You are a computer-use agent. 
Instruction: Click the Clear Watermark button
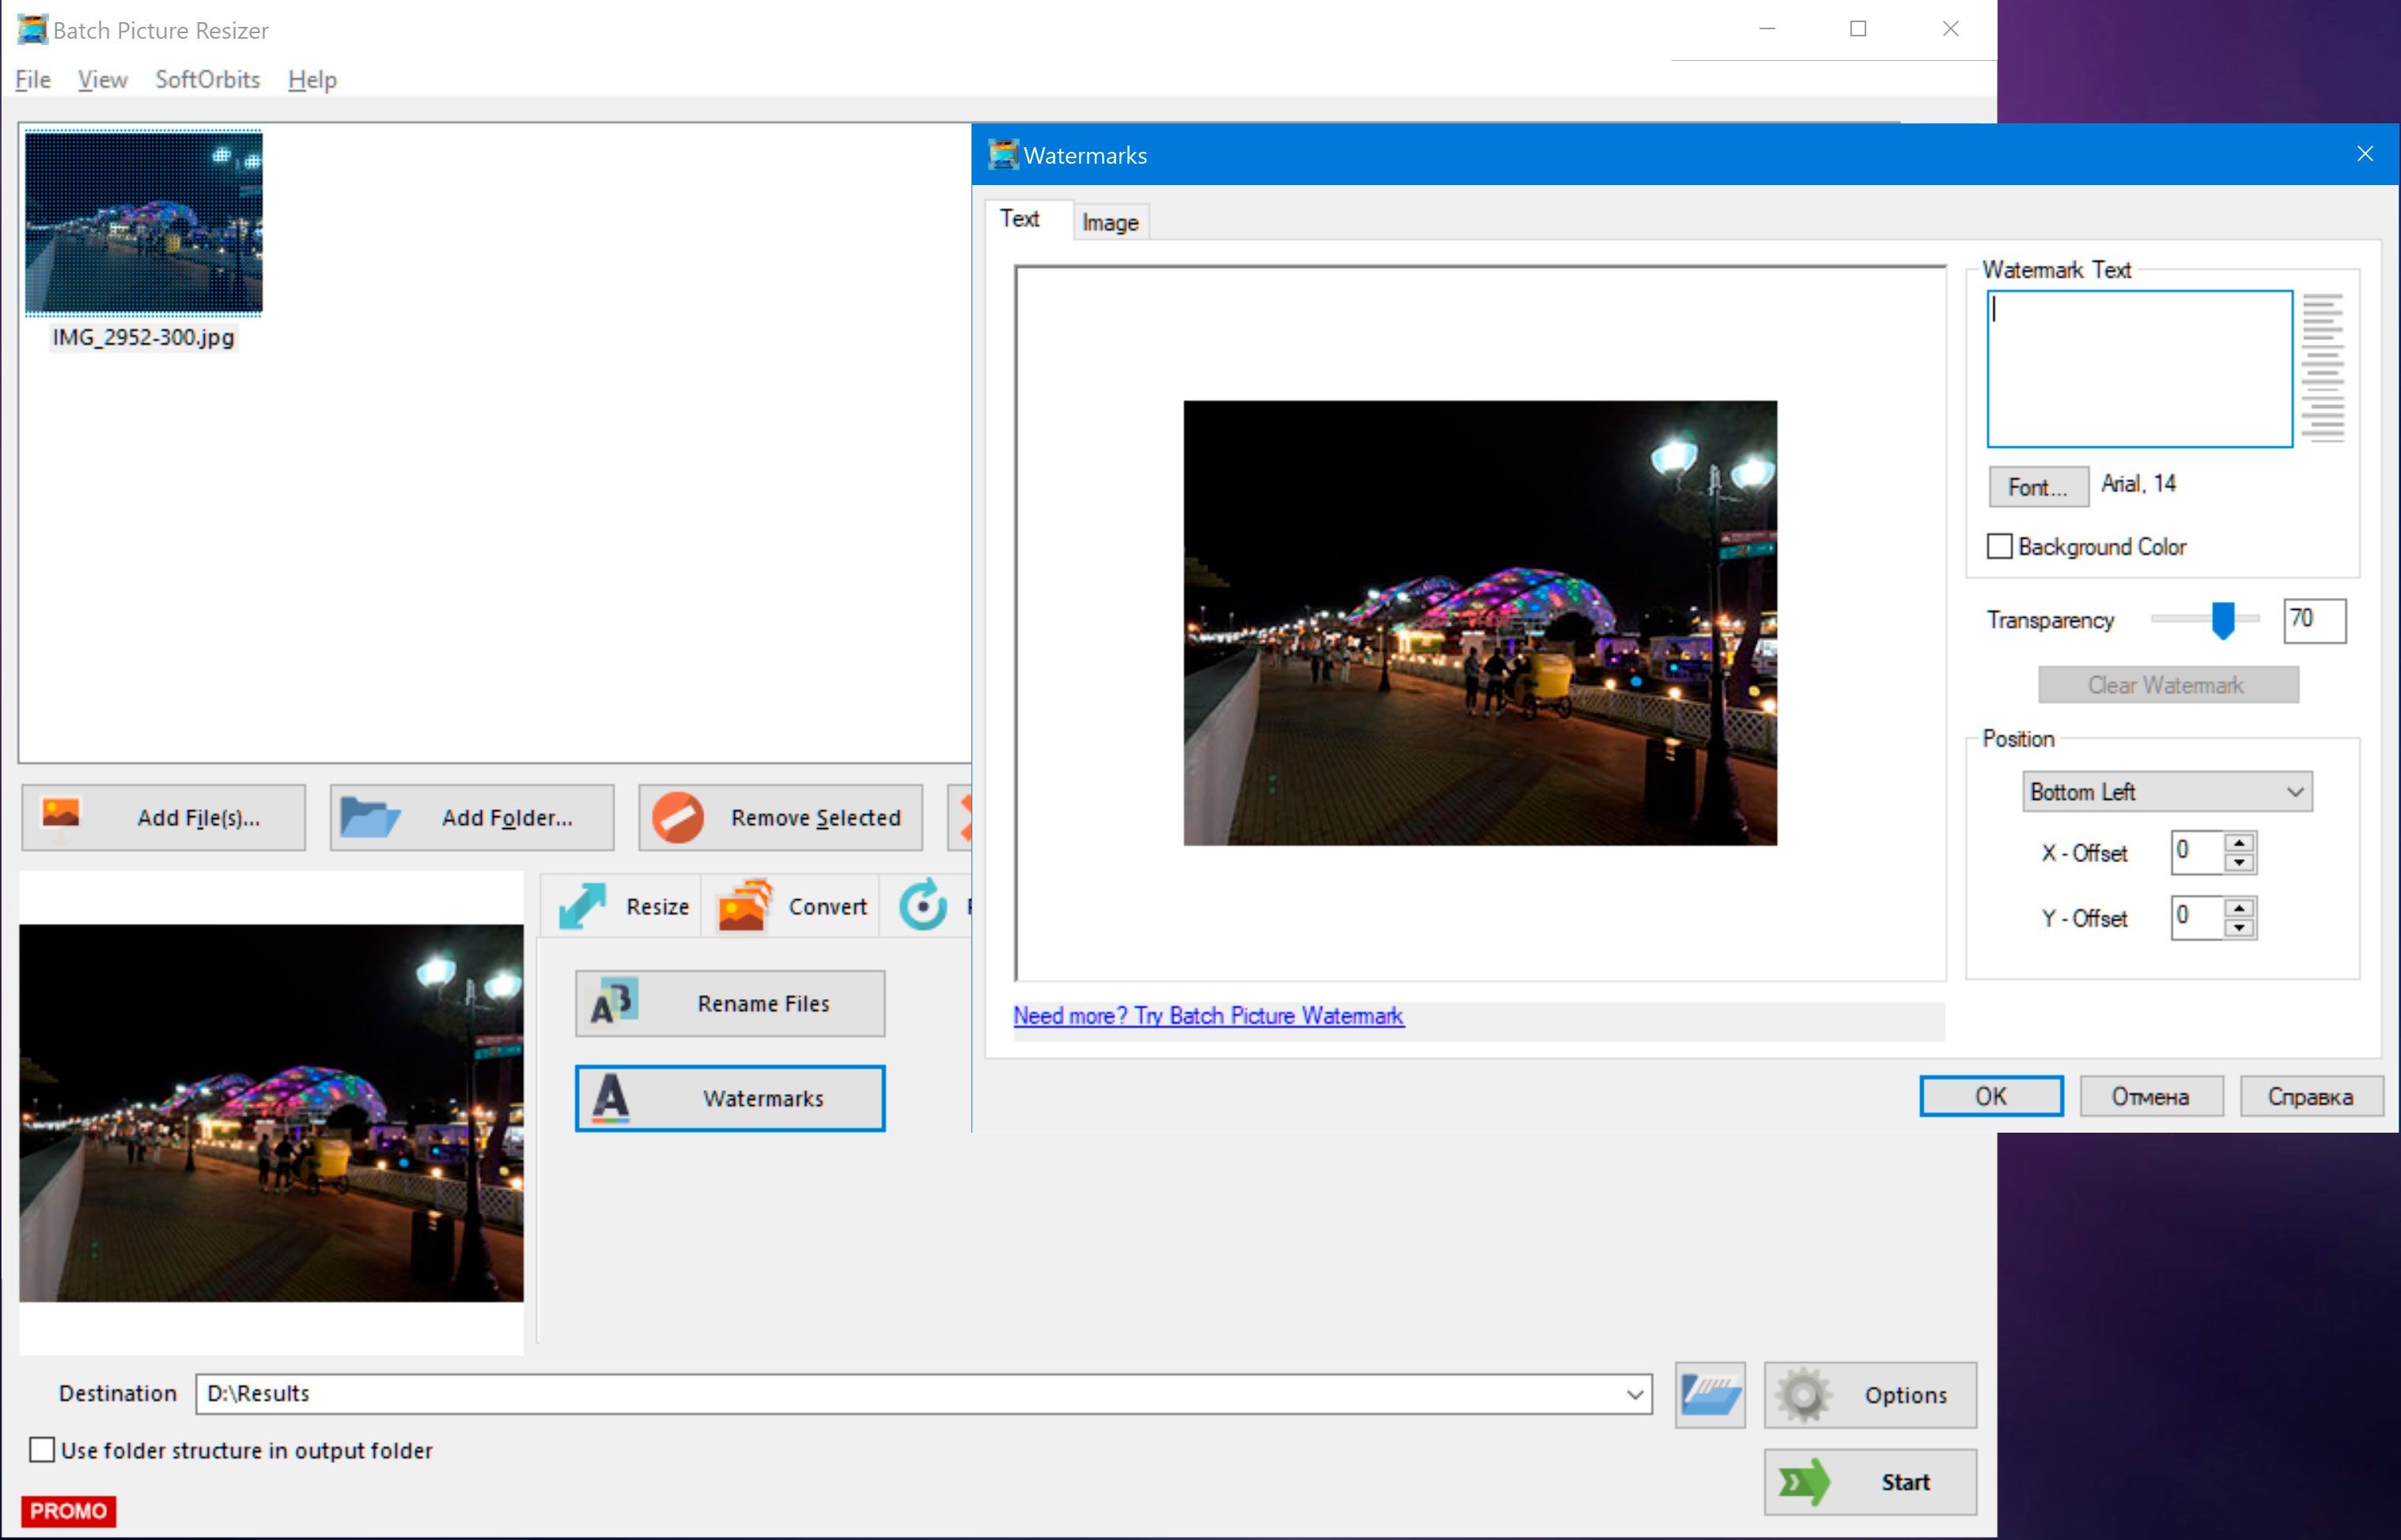point(2167,683)
